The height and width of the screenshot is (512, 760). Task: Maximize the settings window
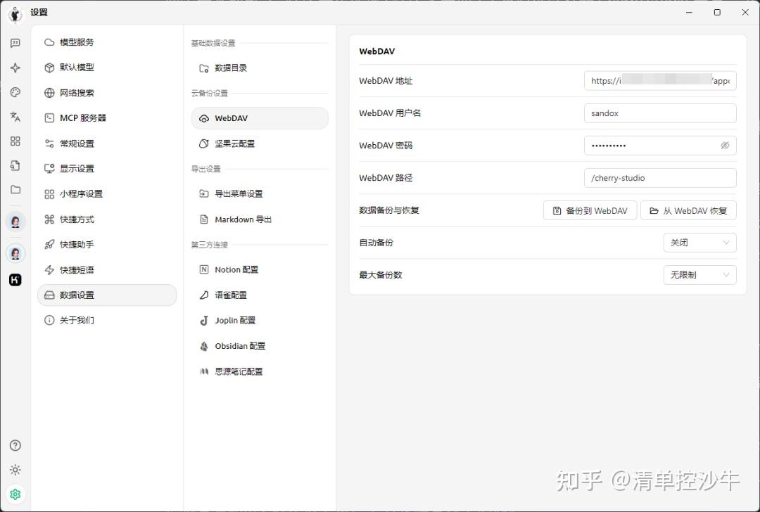pos(717,13)
